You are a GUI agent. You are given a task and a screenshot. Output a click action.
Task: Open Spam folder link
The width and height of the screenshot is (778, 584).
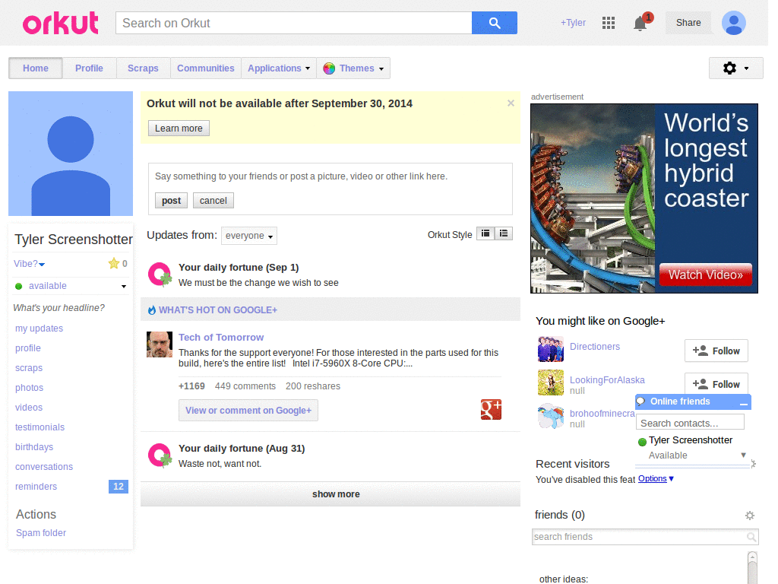41,533
